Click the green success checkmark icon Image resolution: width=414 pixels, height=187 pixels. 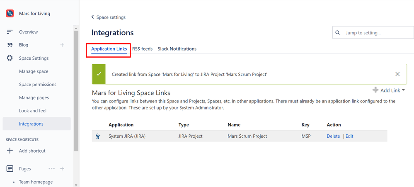pyautogui.click(x=99, y=74)
